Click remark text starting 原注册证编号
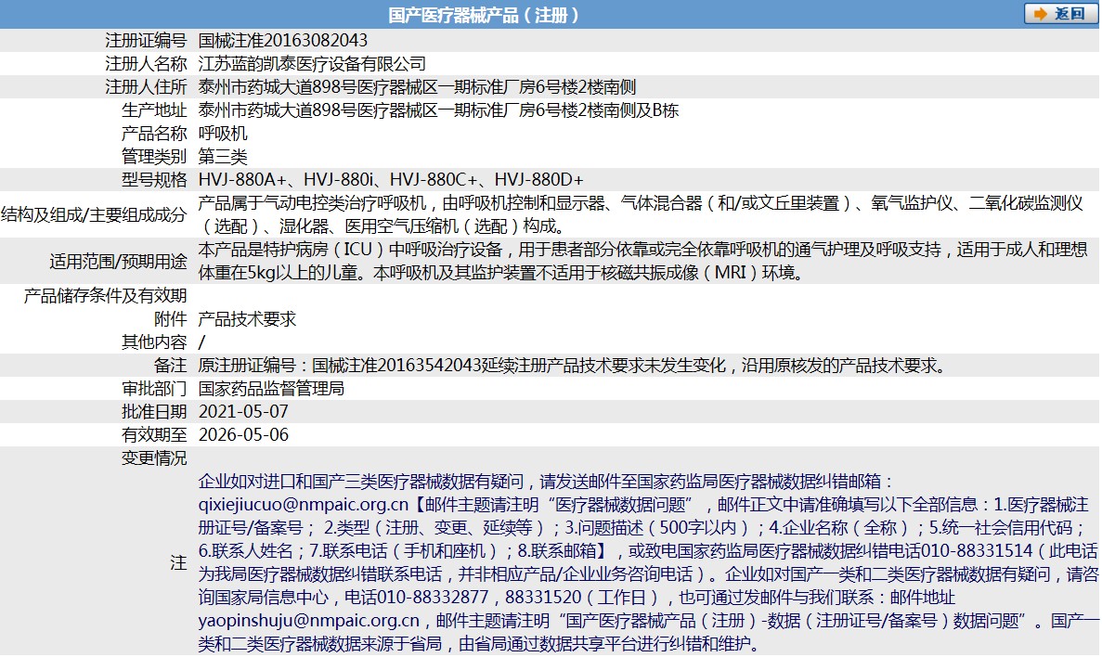 574,366
